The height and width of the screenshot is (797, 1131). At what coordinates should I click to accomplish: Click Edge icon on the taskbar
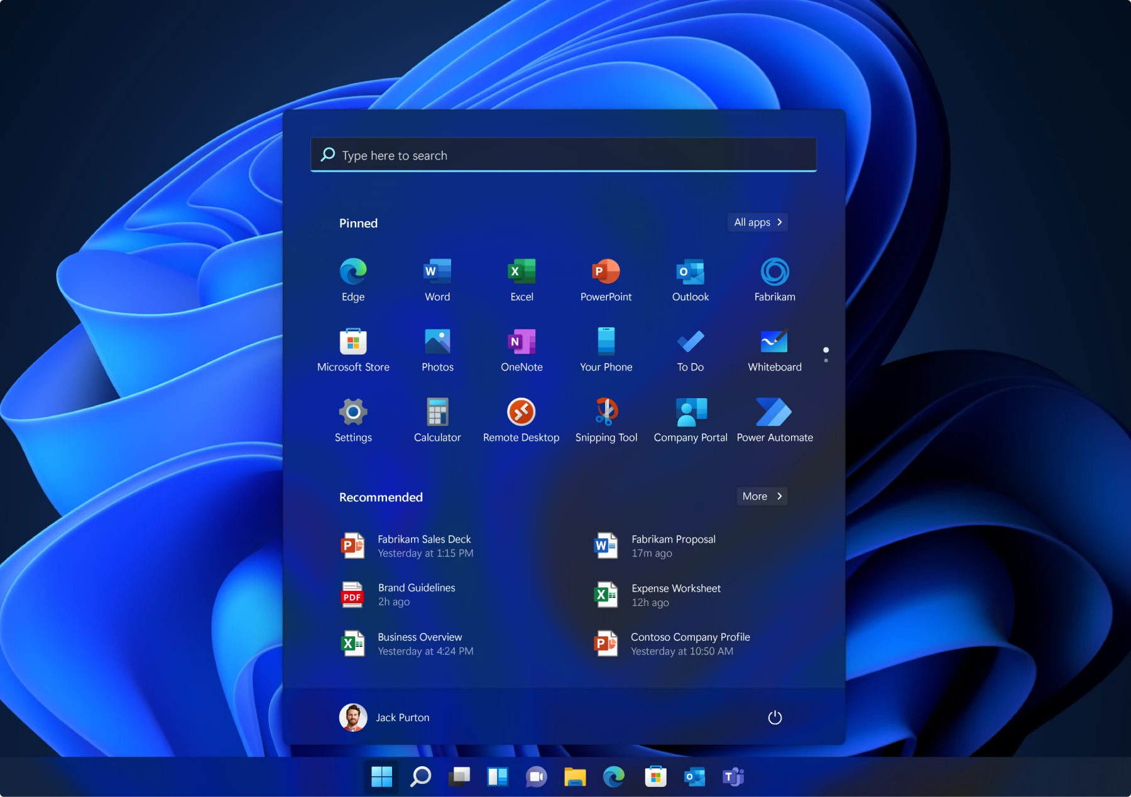(614, 777)
